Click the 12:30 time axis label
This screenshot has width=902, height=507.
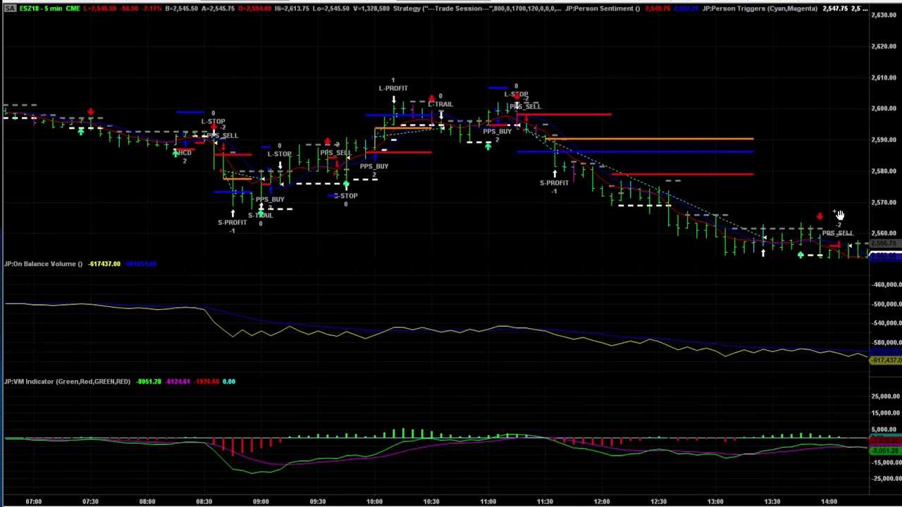658,501
